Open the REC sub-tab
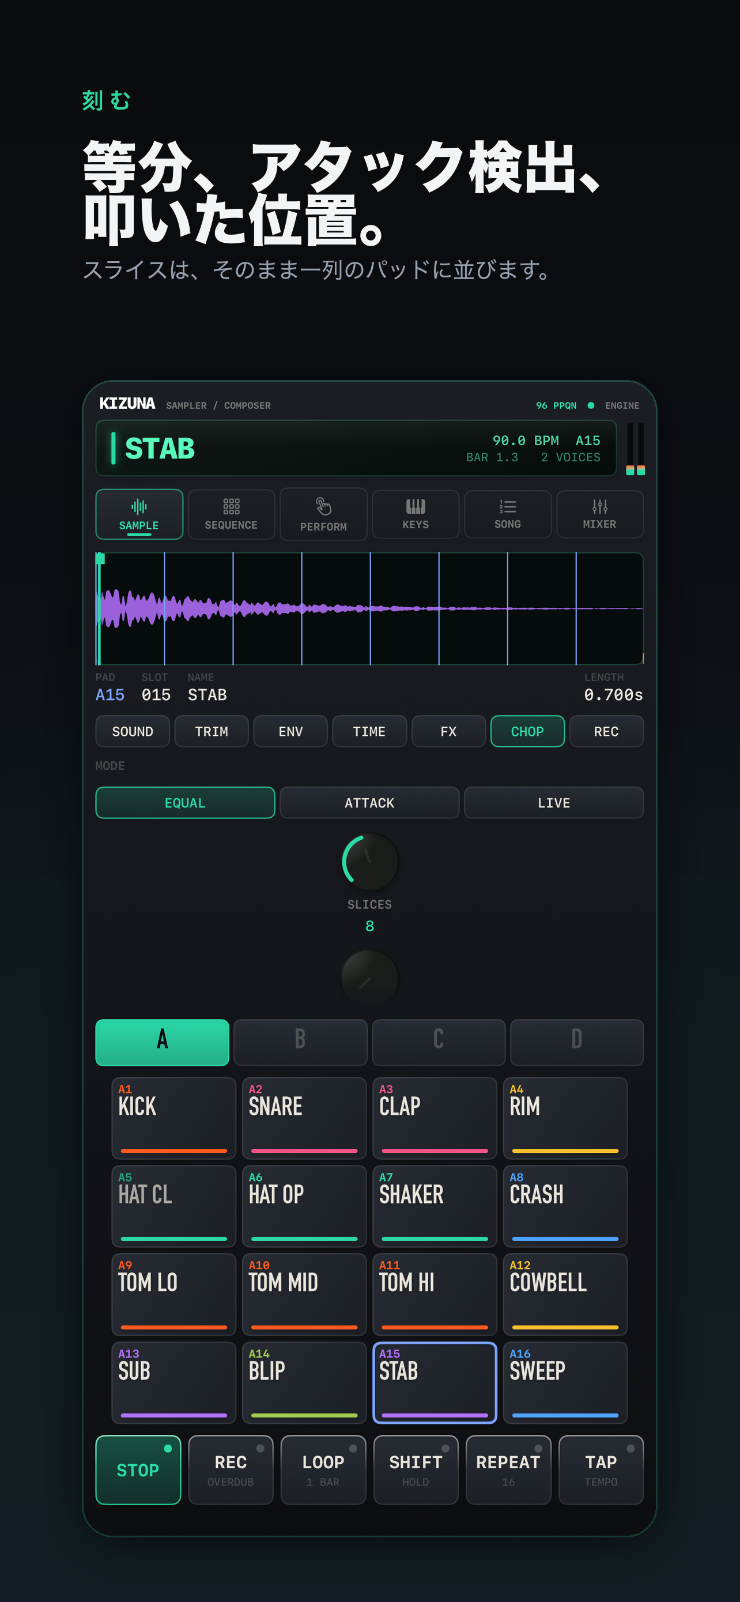The height and width of the screenshot is (1602, 740). click(x=606, y=731)
